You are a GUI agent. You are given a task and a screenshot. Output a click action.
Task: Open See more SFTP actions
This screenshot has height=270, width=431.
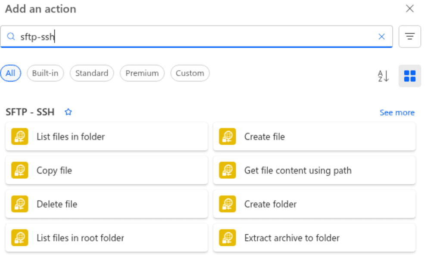click(x=397, y=113)
